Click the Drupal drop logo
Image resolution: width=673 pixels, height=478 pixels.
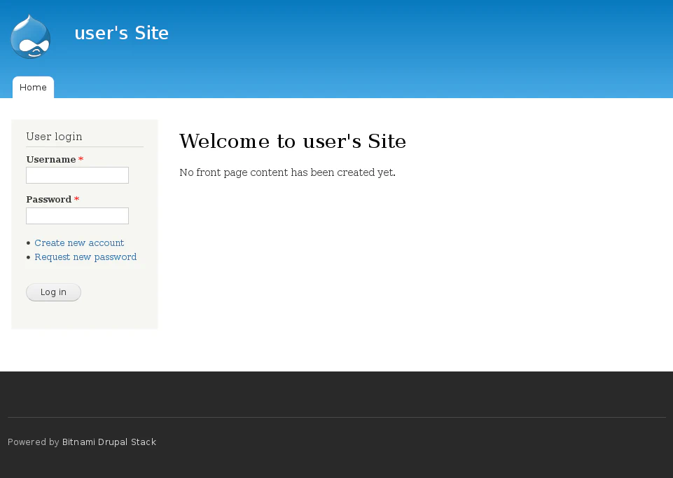[x=31, y=36]
